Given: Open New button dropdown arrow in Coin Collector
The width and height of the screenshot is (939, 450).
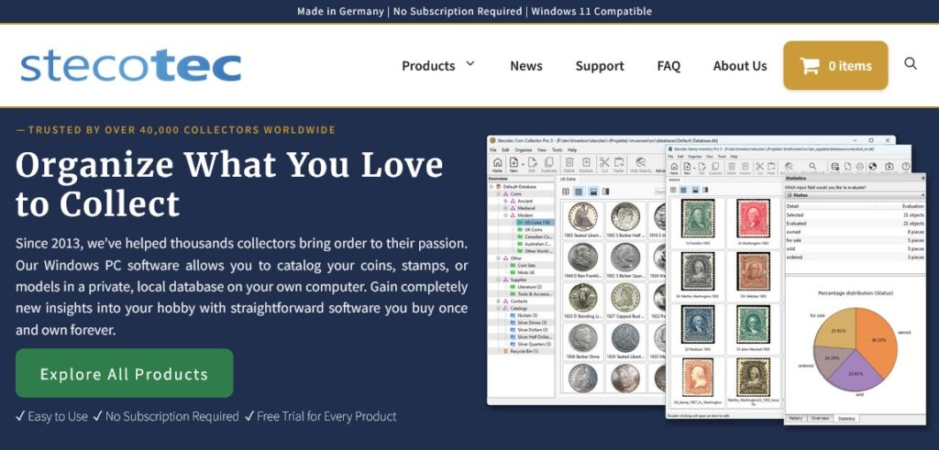Looking at the screenshot, I should pyautogui.click(x=523, y=164).
